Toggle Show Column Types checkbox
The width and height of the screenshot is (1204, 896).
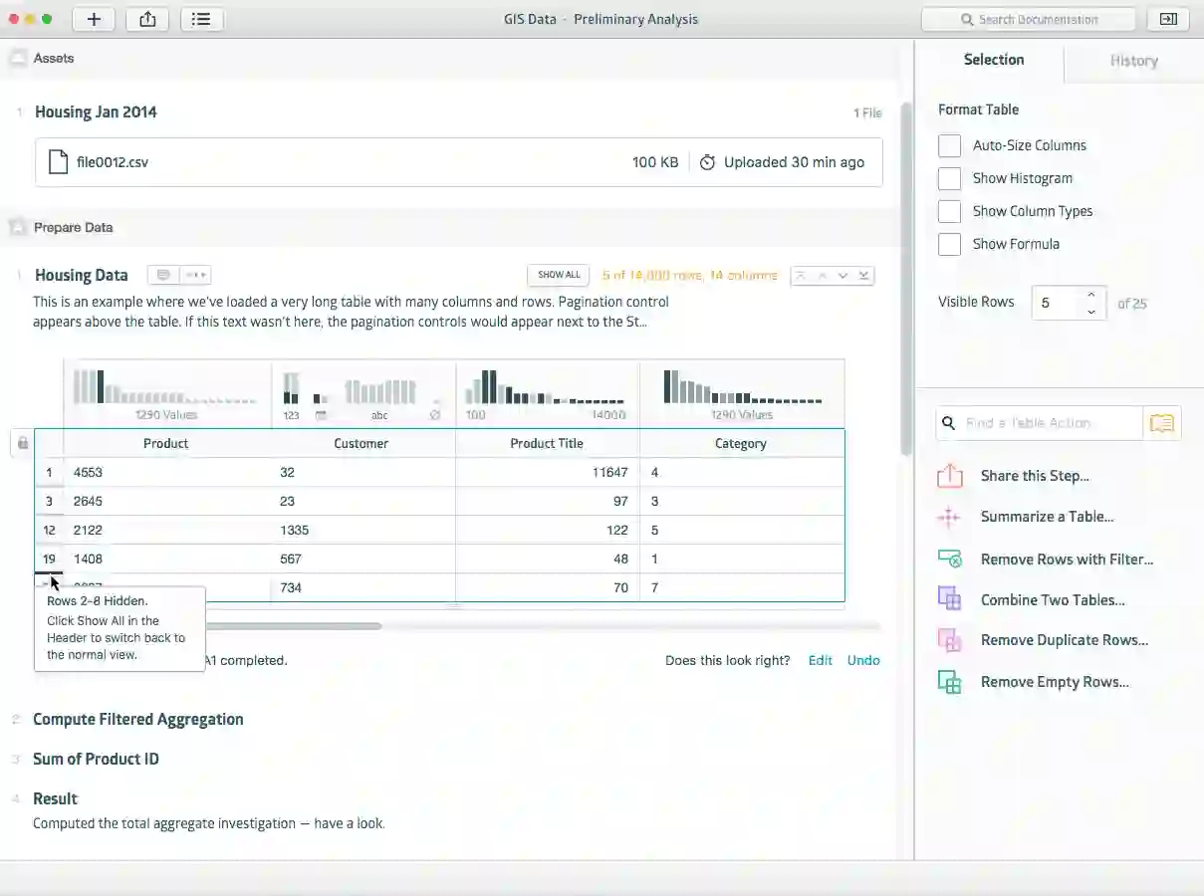pyautogui.click(x=949, y=211)
